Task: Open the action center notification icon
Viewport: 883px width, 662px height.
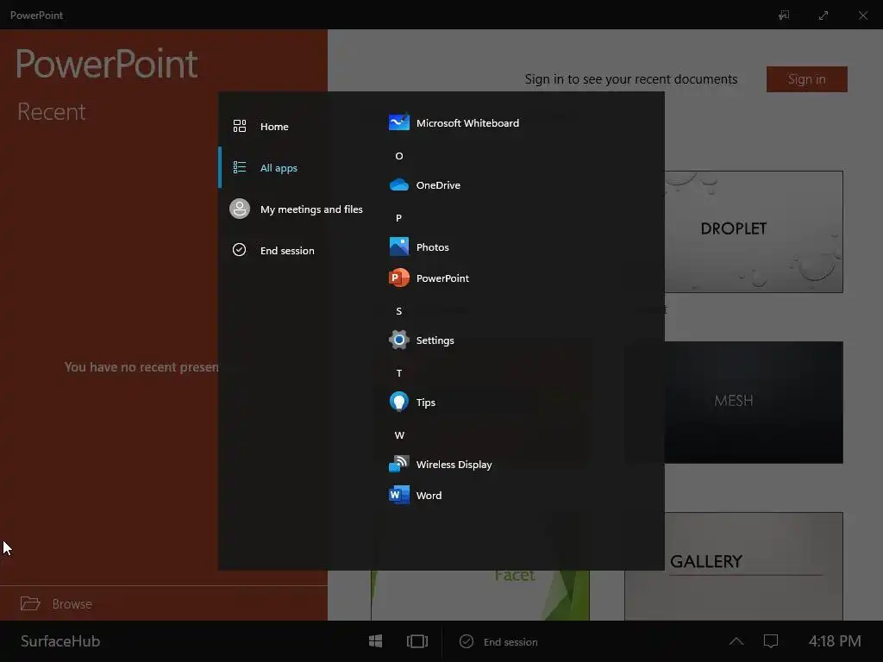Action: pos(770,641)
